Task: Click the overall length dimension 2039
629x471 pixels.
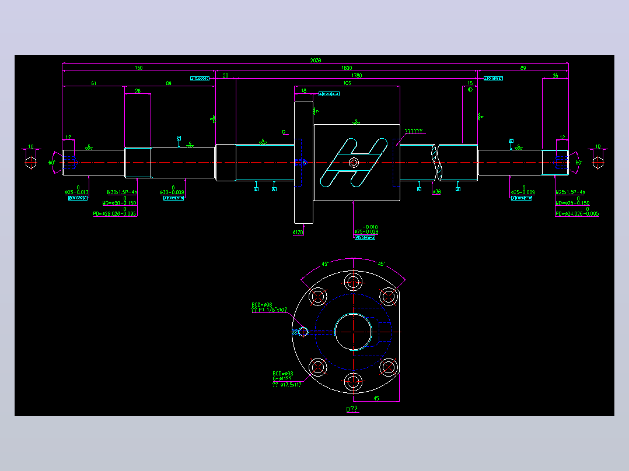Action: [x=315, y=61]
